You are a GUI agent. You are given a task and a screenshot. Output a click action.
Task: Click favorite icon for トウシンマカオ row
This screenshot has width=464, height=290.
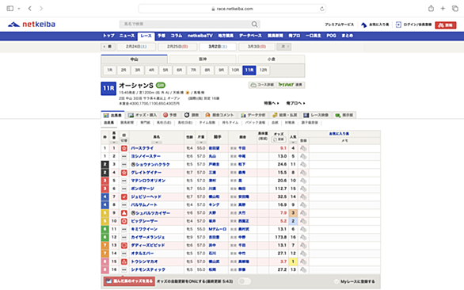[303, 261]
